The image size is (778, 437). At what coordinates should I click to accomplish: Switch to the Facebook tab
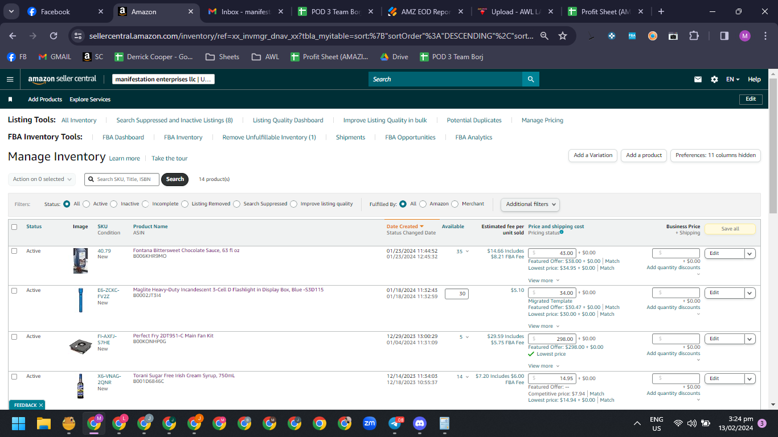pyautogui.click(x=65, y=11)
